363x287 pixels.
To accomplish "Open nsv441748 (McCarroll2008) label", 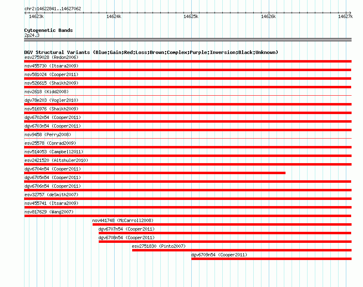I will coord(123,220).
